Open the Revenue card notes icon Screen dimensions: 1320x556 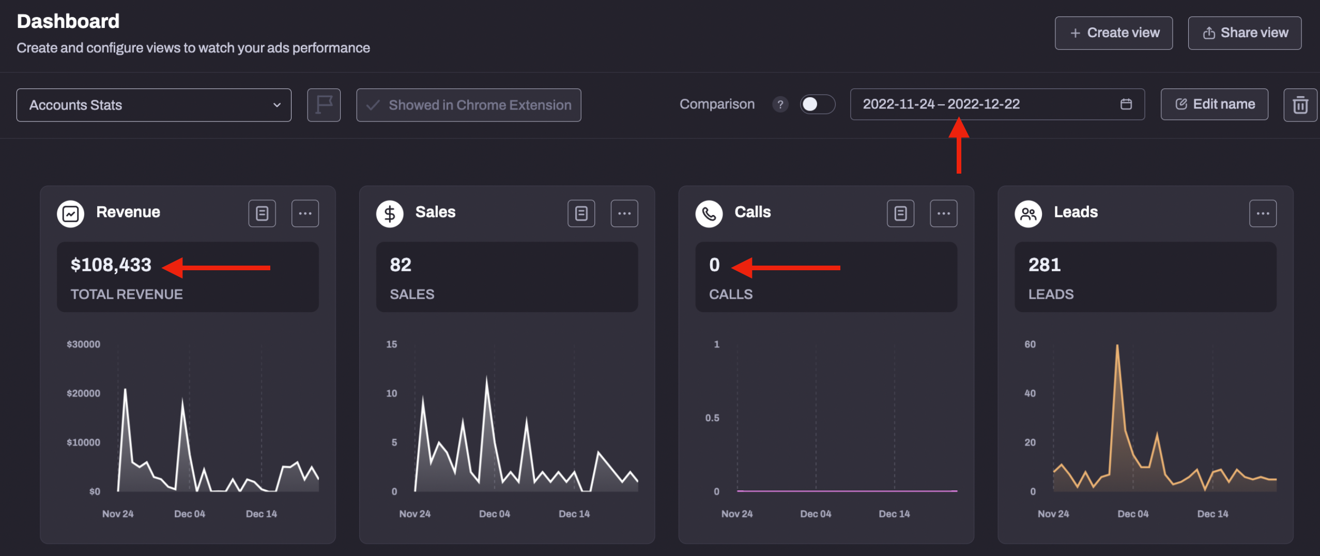(262, 213)
